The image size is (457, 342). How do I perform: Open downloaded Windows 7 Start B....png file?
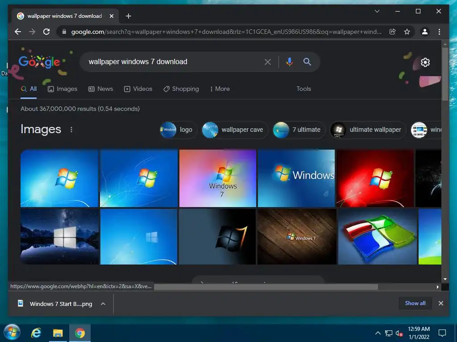click(55, 304)
